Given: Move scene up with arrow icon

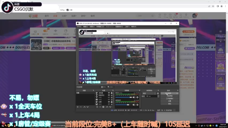Looking at the screenshot, I should pyautogui.click(x=84, y=107).
